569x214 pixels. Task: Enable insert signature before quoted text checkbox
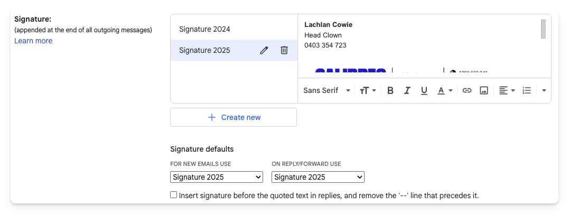click(x=173, y=195)
